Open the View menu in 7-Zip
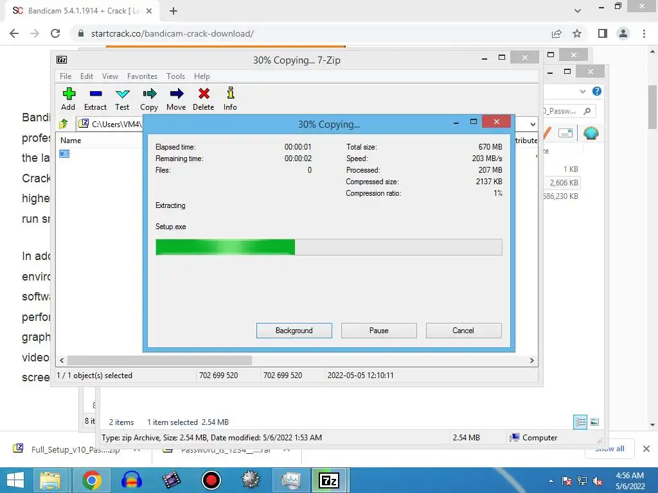Viewport: 658px width, 493px height. click(110, 76)
